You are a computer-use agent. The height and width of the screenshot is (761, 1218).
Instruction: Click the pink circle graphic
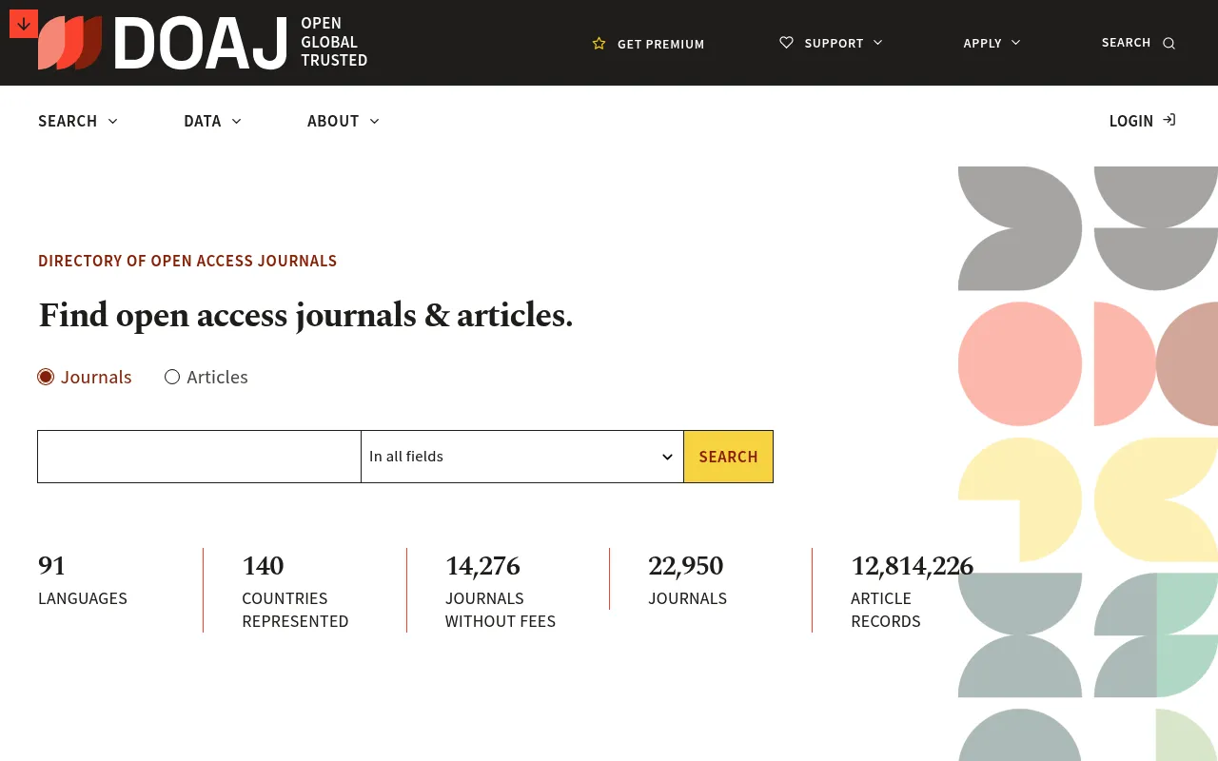[x=1020, y=364]
